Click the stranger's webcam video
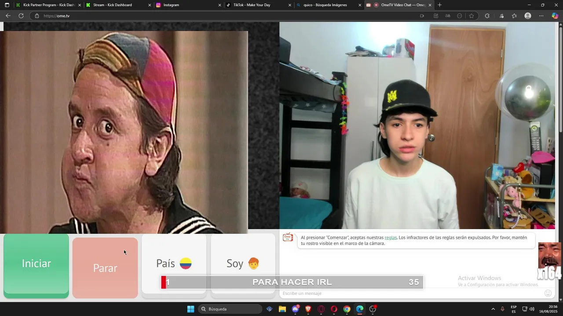The width and height of the screenshot is (563, 316). (x=417, y=126)
